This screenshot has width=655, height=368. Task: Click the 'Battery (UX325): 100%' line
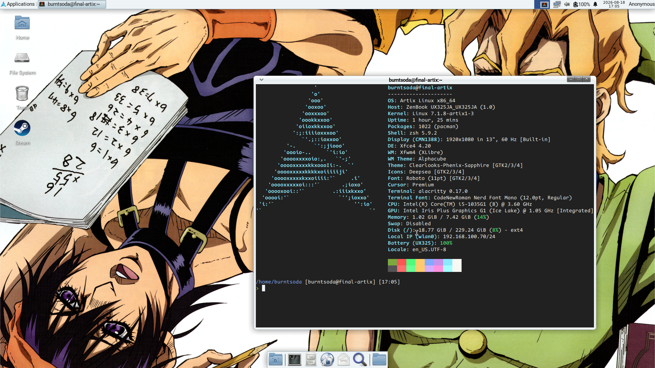pyautogui.click(x=420, y=243)
